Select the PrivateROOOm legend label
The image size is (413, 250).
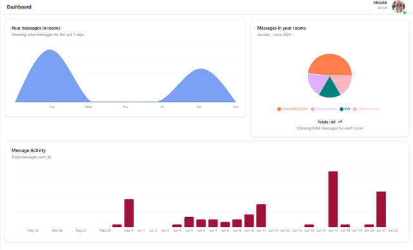[295, 109]
